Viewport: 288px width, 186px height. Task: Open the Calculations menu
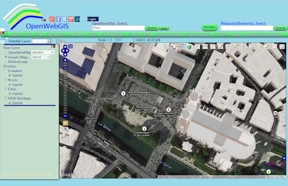(x=56, y=35)
